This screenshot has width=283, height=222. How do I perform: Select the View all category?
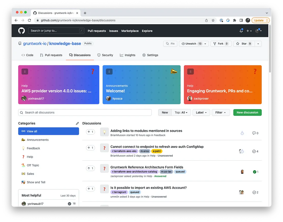(49, 131)
